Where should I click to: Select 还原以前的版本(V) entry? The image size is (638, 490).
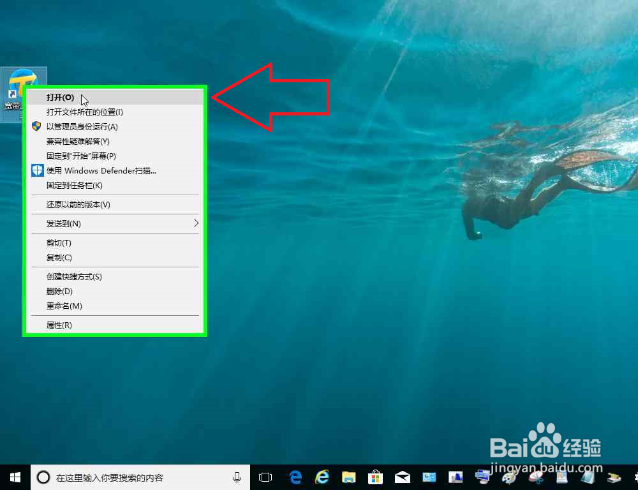click(115, 204)
